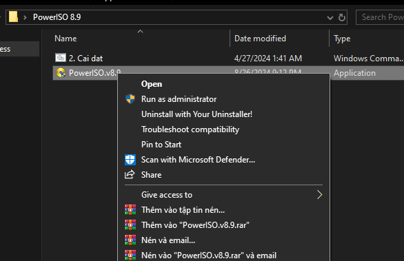Sort by the 'Date modified' column header
The height and width of the screenshot is (261, 404).
coord(260,39)
